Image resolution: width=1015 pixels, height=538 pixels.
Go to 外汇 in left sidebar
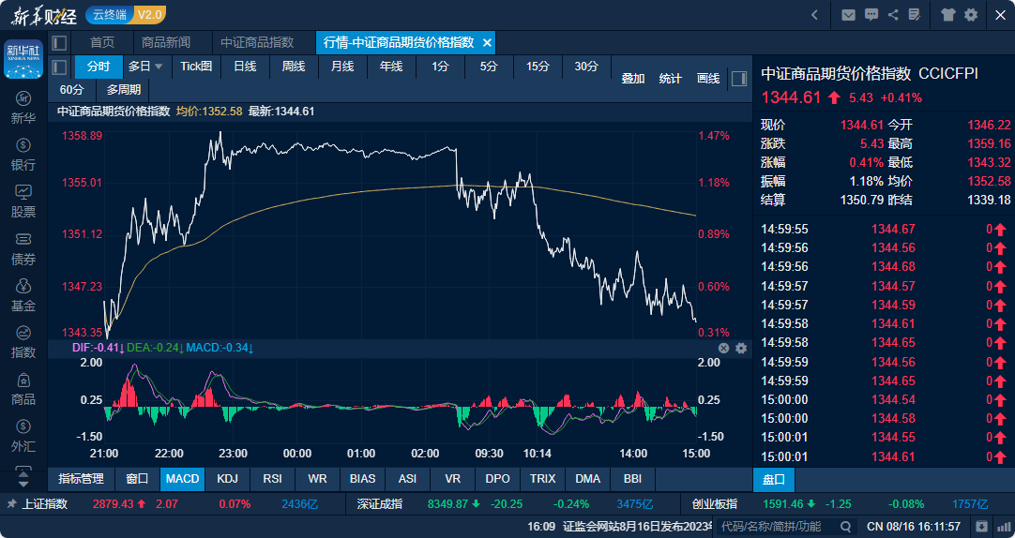23,435
